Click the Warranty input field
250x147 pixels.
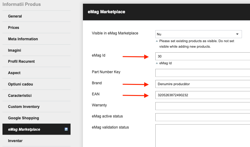[203, 106]
